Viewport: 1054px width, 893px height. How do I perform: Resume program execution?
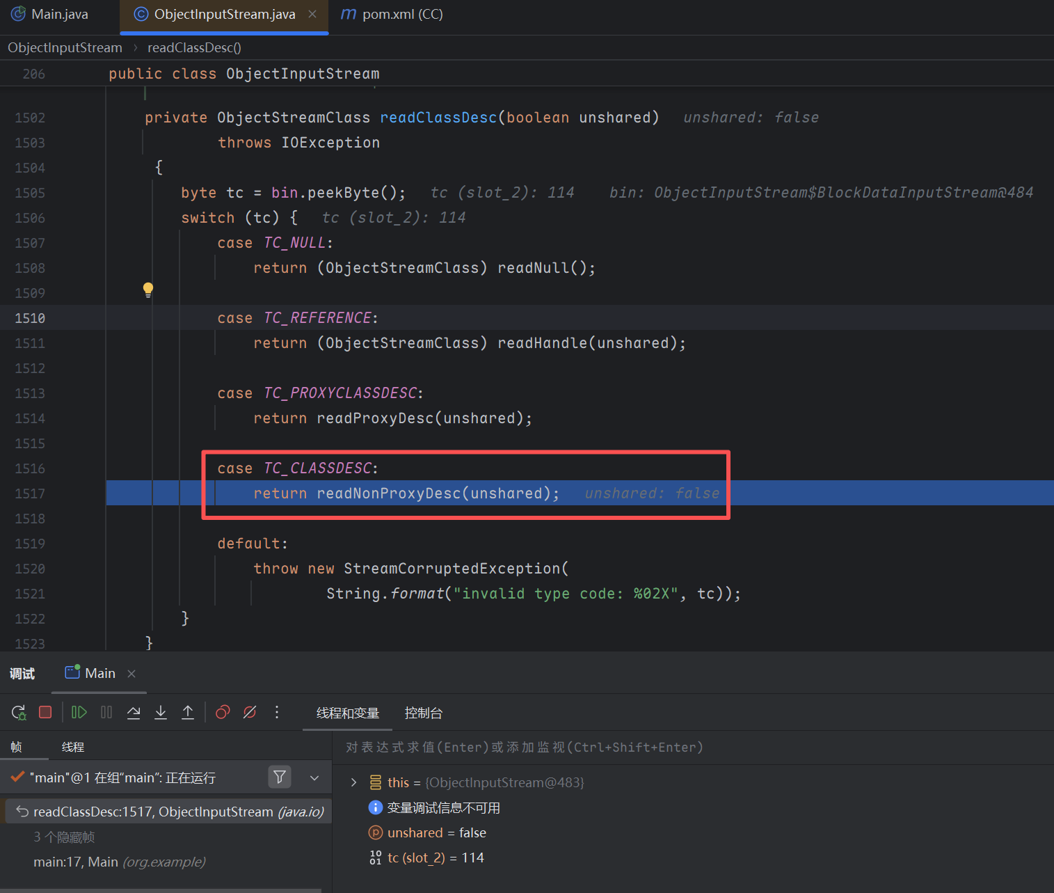tap(79, 712)
